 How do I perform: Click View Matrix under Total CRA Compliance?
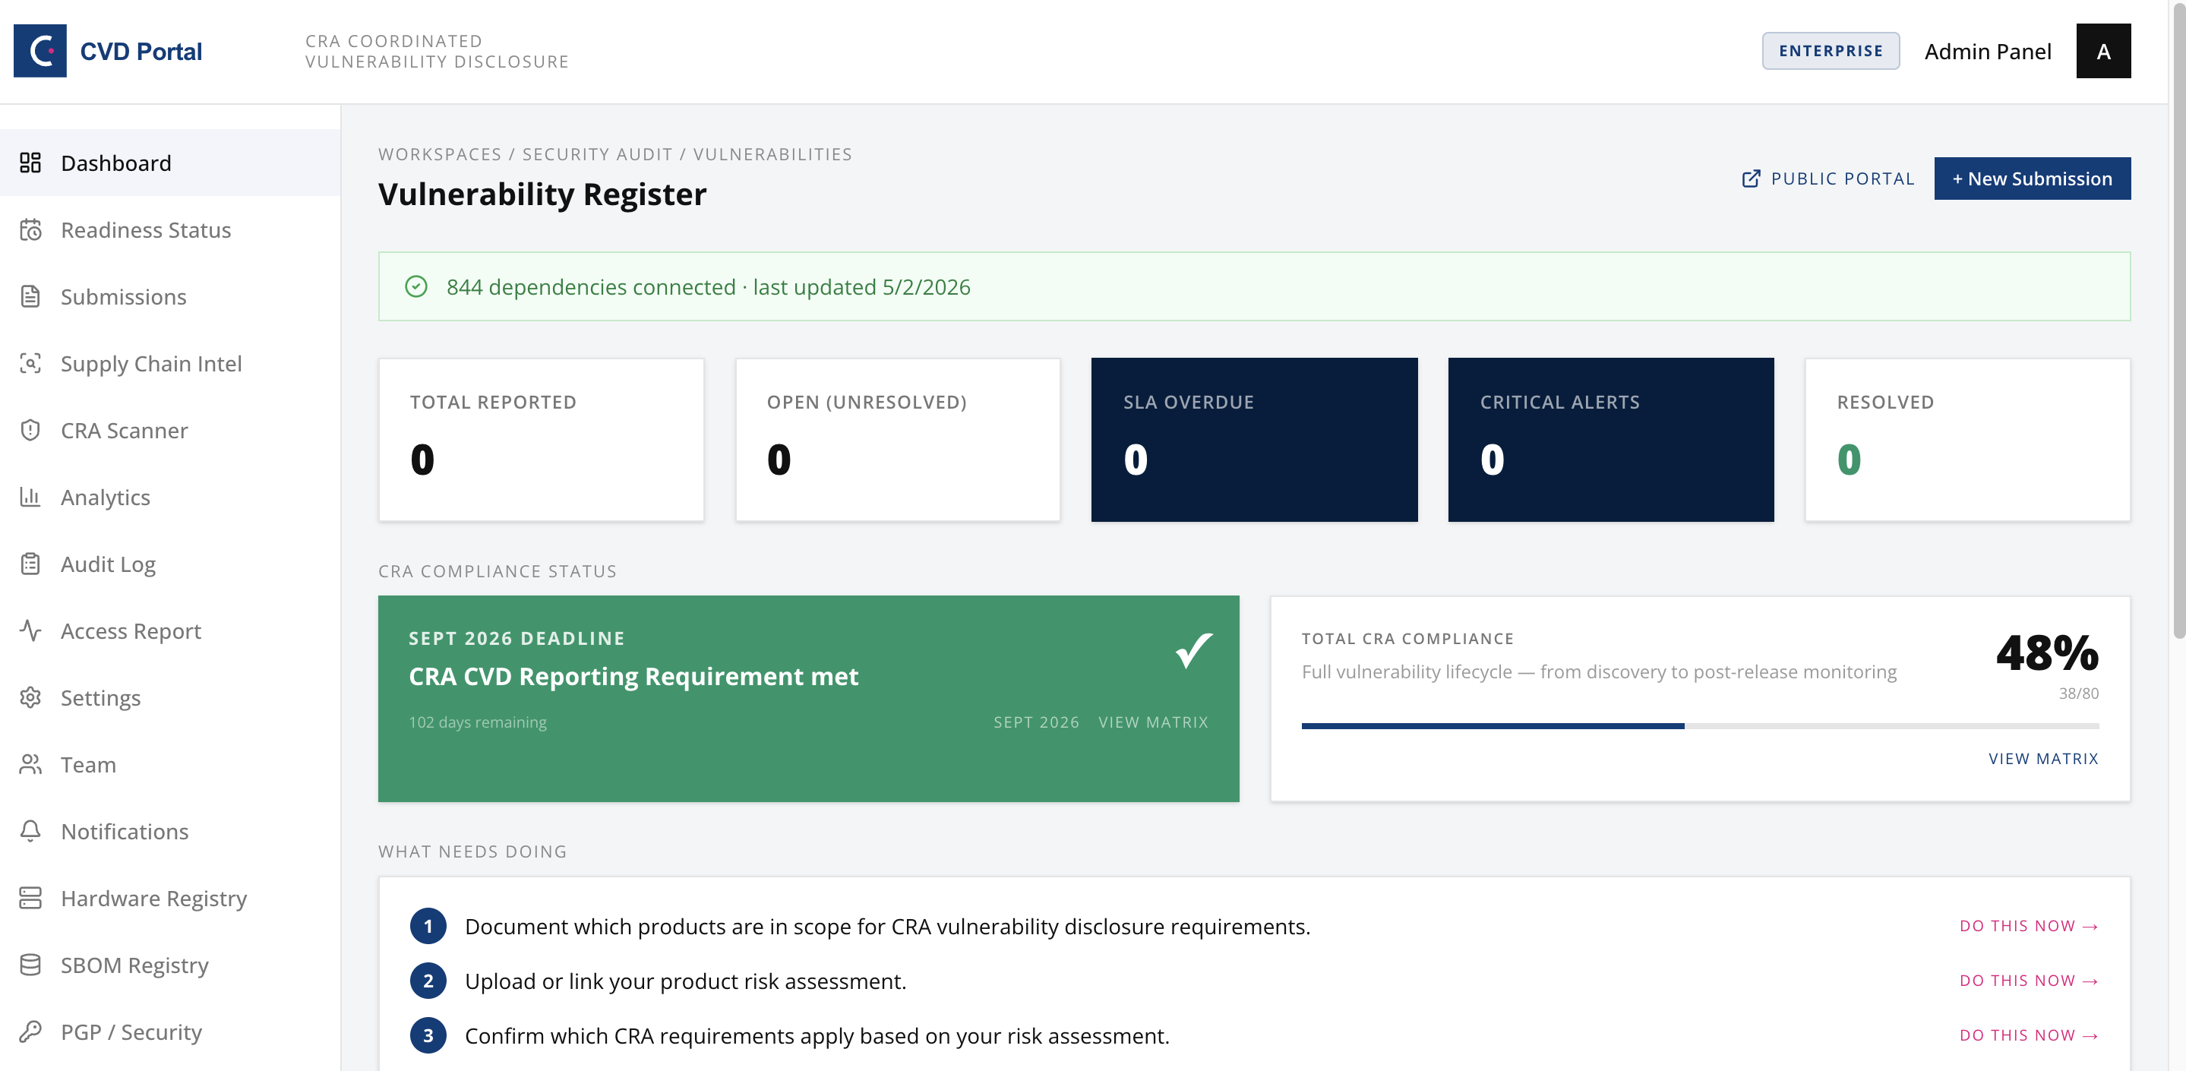(x=2042, y=758)
